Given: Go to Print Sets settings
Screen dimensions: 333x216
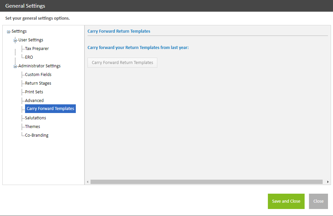Looking at the screenshot, I should click(34, 92).
